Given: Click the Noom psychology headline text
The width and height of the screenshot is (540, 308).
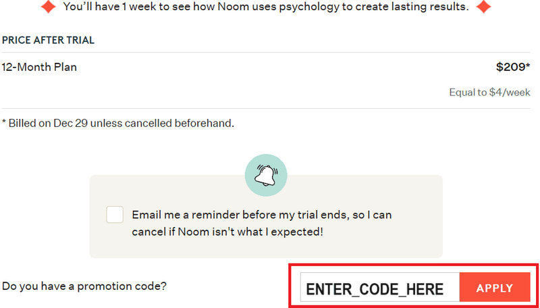Looking at the screenshot, I should pyautogui.click(x=265, y=7).
